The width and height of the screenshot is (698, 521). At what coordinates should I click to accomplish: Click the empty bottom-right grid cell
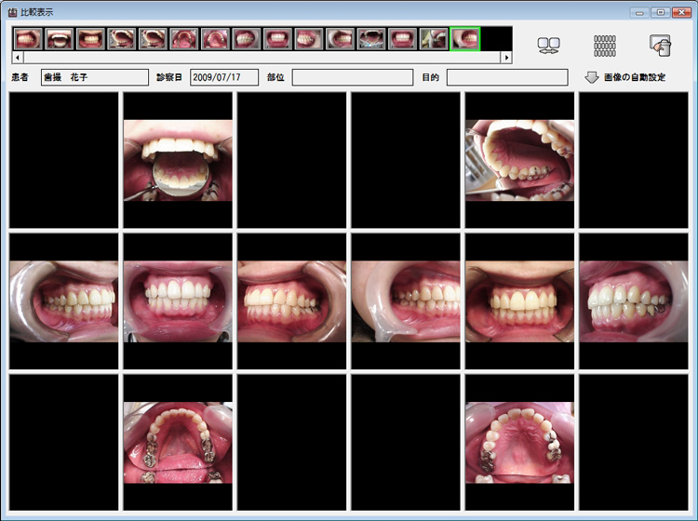pyautogui.click(x=634, y=442)
